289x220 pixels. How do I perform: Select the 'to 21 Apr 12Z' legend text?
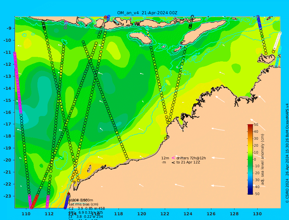[188, 162]
